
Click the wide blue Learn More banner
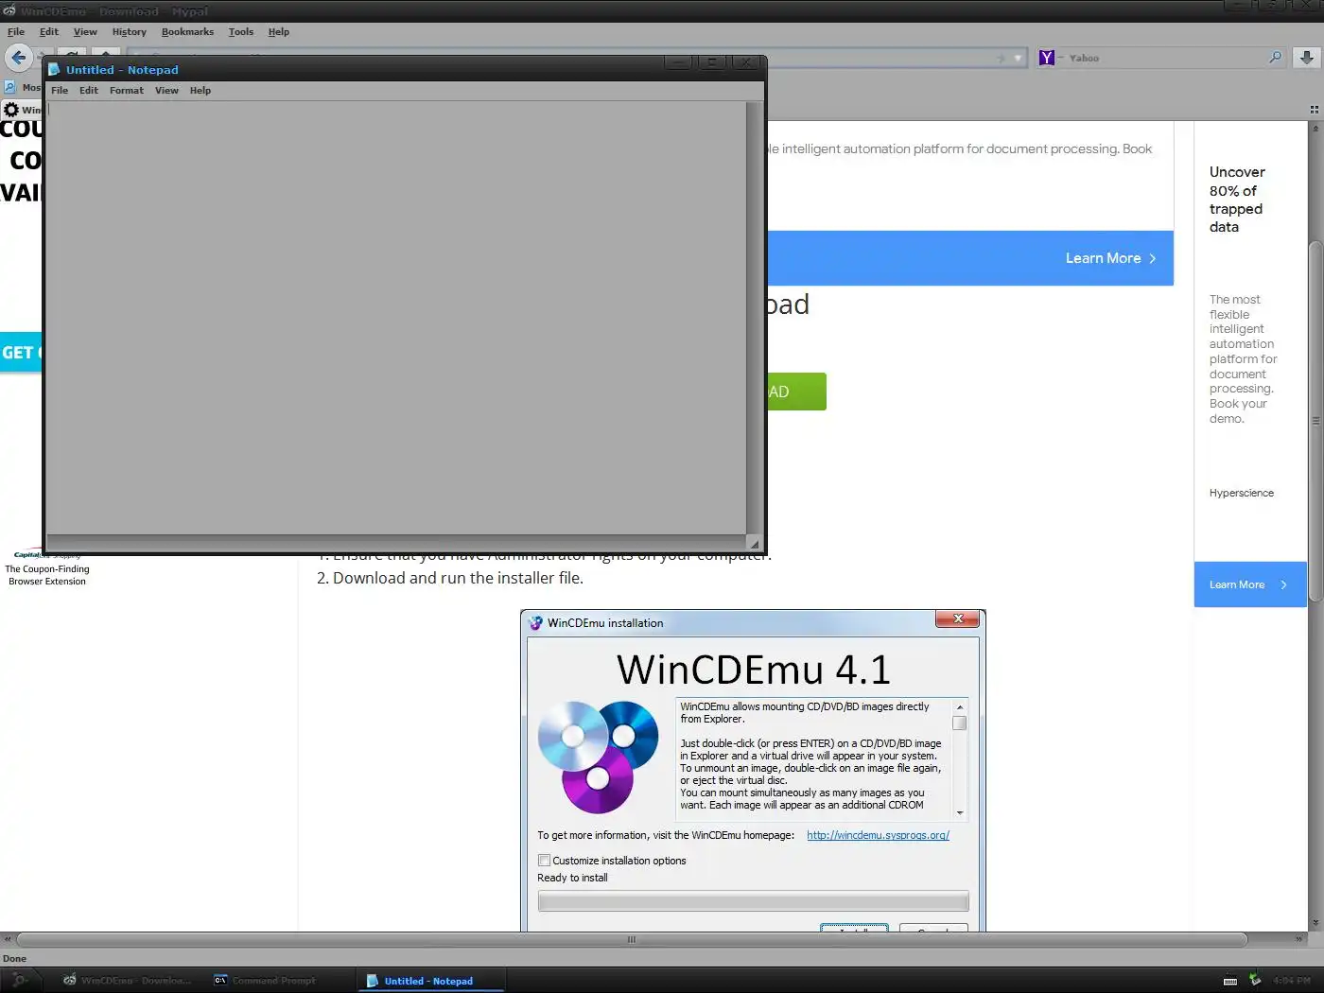(x=970, y=258)
